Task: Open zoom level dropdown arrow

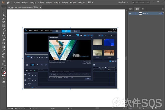Action: tap(16, 108)
